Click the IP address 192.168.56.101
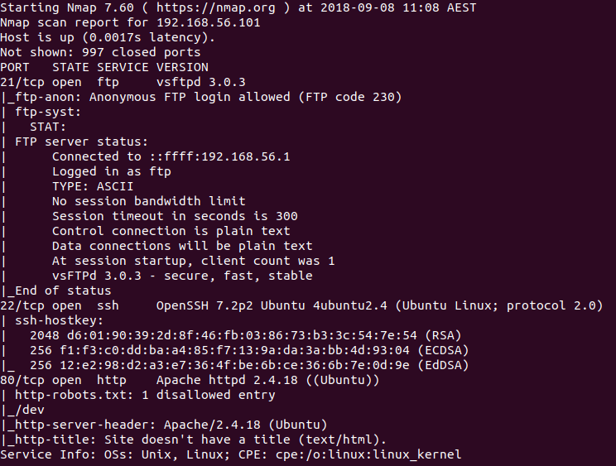Screen dimensions: 616x466 [x=208, y=23]
